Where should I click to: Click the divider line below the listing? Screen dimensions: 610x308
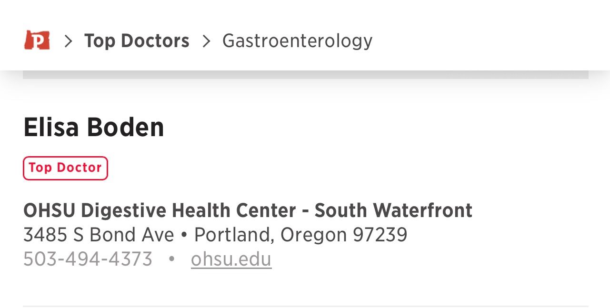pos(305,306)
